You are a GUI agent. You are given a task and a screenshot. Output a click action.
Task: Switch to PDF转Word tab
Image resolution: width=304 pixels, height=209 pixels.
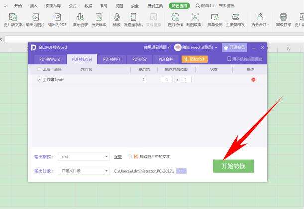(50, 59)
